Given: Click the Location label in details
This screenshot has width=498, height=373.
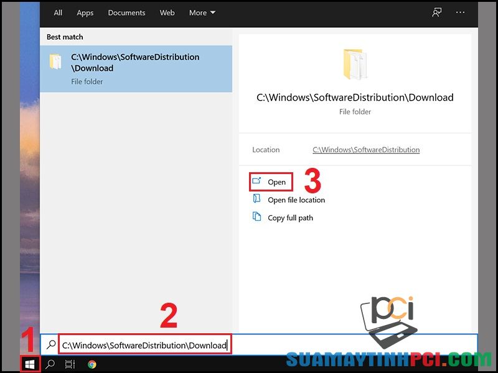Looking at the screenshot, I should (x=266, y=150).
